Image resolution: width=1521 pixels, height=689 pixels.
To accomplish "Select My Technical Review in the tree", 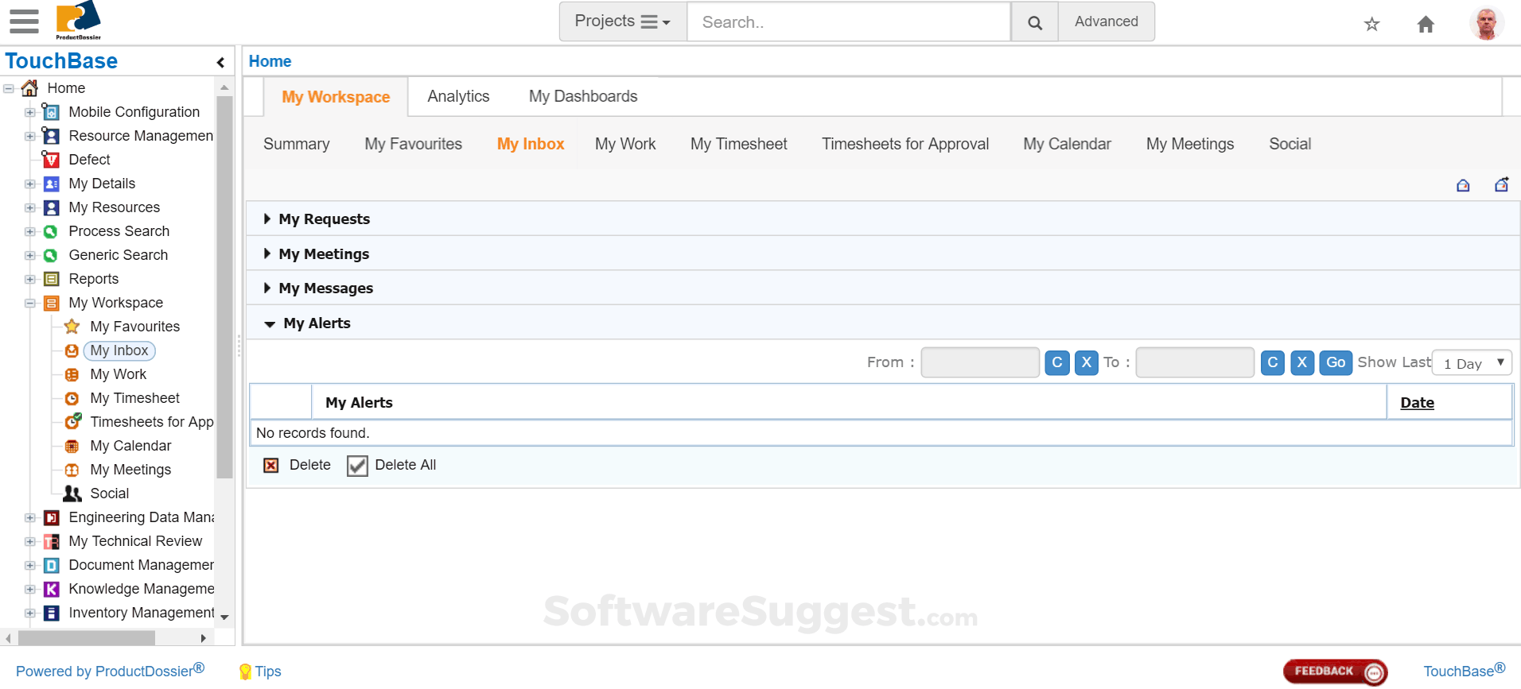I will (x=135, y=541).
